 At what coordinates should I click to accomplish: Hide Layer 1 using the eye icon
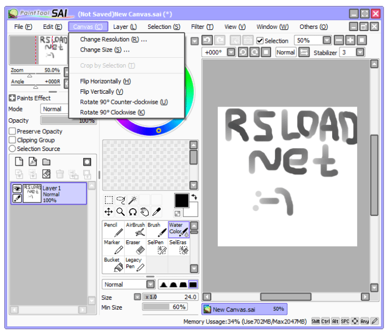tap(17, 188)
